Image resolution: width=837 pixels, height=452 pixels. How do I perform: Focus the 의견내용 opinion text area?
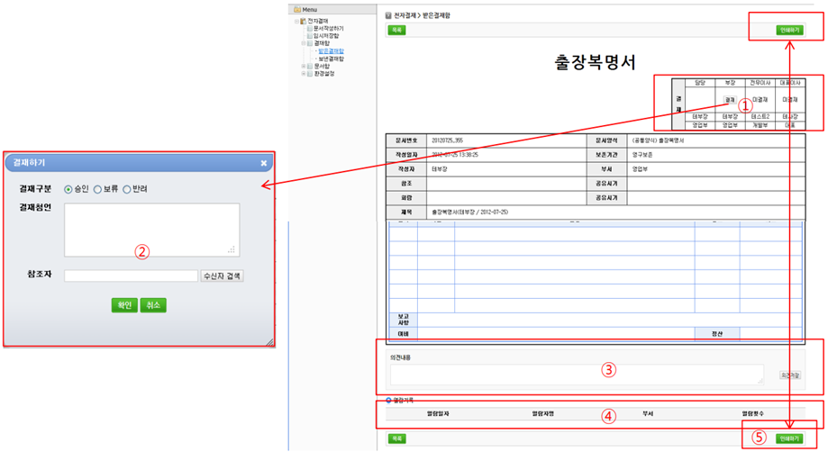point(577,375)
